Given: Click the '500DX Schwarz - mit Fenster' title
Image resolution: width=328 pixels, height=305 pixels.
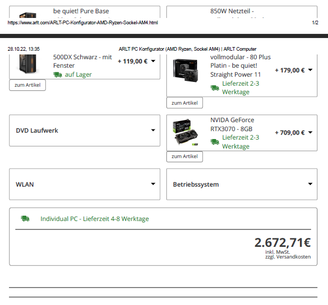Looking at the screenshot, I should coord(82,61).
